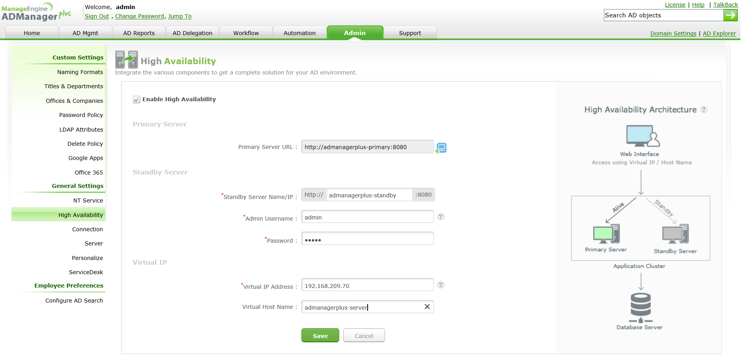Clear Virtual Host Name using the X icon
Viewport: 742px width, 364px height.
point(426,306)
